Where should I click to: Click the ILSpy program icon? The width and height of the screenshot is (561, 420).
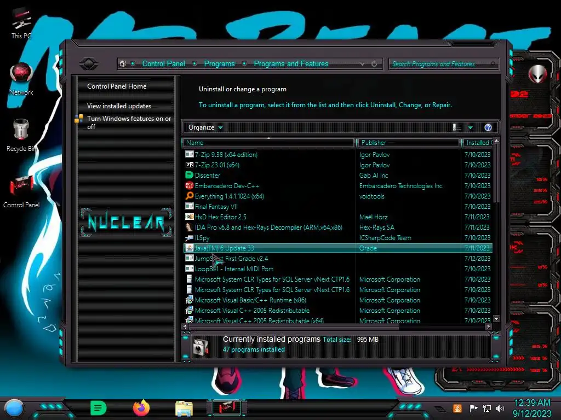coord(189,238)
